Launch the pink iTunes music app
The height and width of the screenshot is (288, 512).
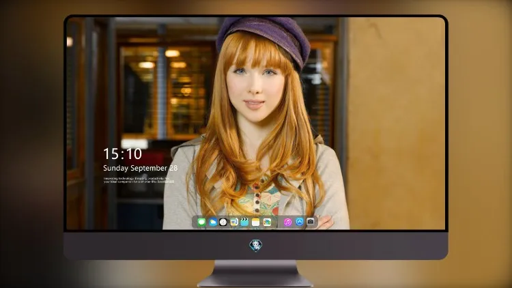click(x=287, y=222)
